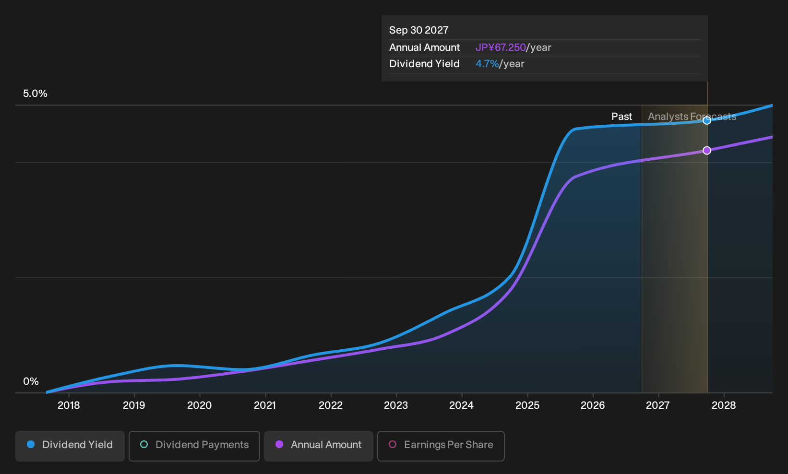Click the teal Dividend Payments circle icon
788x474 pixels.
pyautogui.click(x=144, y=444)
